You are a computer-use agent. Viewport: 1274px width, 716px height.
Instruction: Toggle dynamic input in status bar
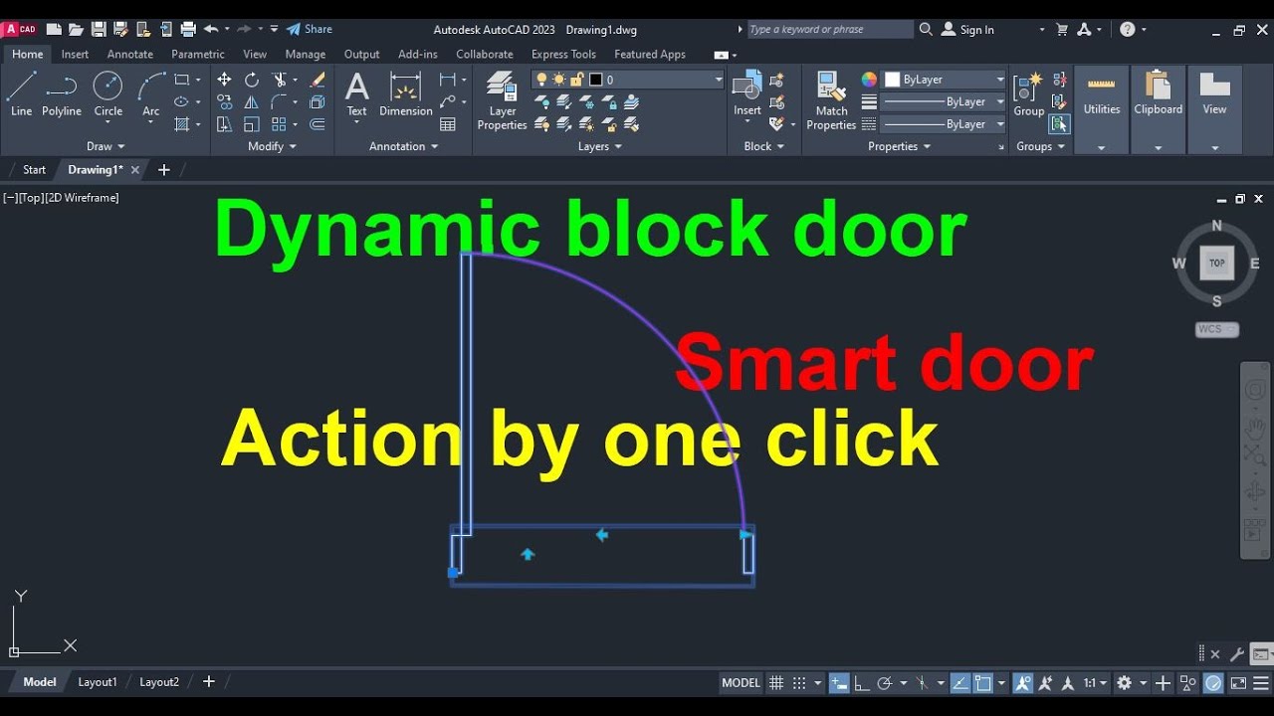click(839, 683)
